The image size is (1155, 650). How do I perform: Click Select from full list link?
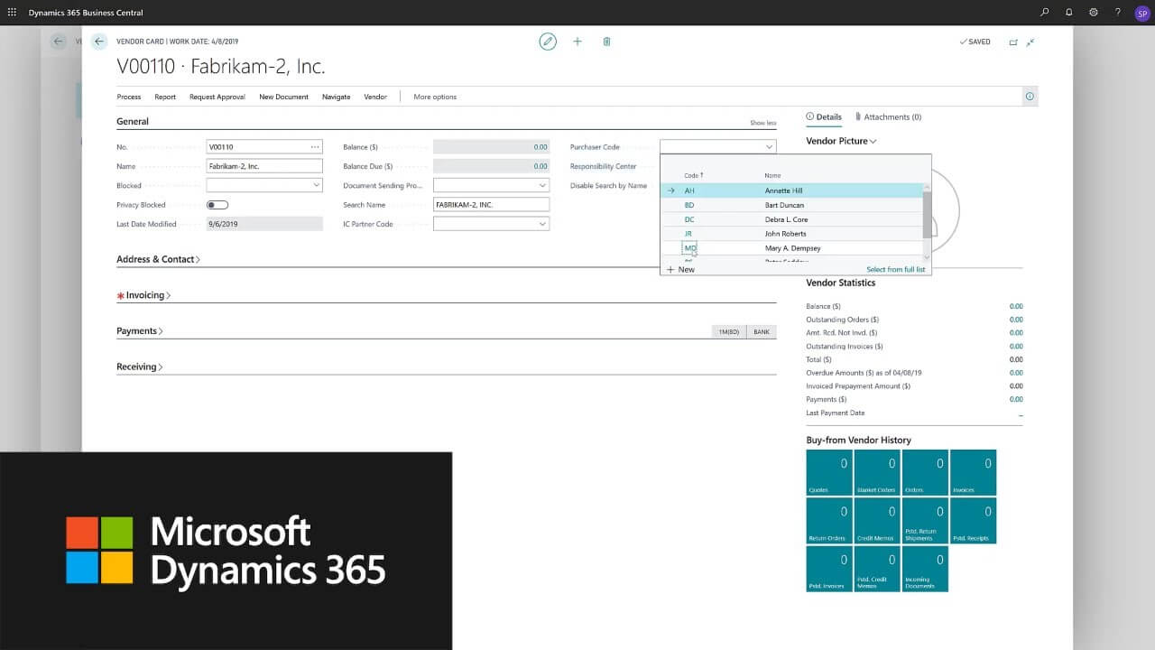tap(896, 269)
